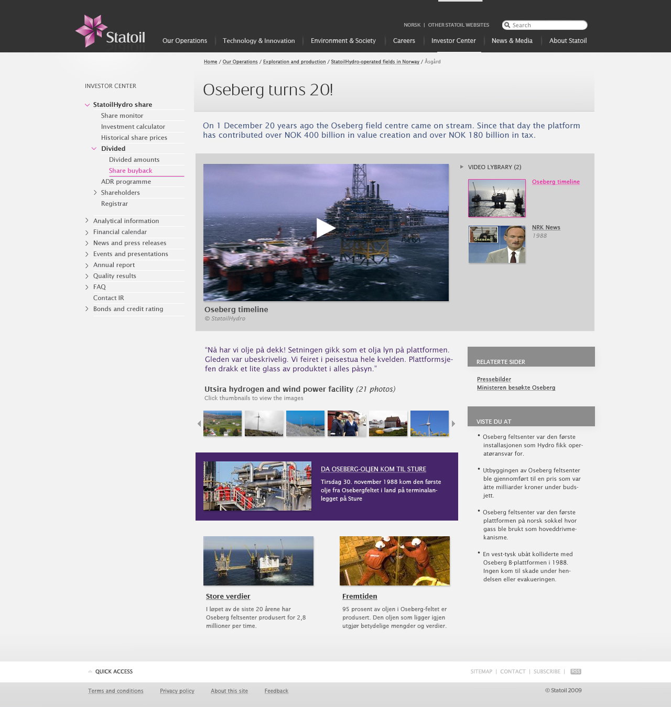The width and height of the screenshot is (671, 707).
Task: Expand the Quality results chevron
Action: [x=87, y=276]
